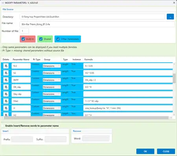Edit formula field containing 0.5 * R
This screenshot has width=177, height=156.
click(128, 87)
